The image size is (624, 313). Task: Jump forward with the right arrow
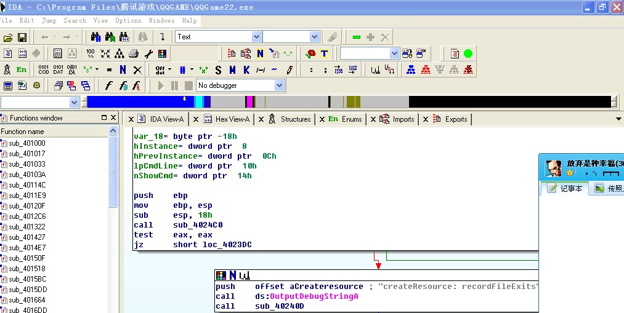(67, 38)
